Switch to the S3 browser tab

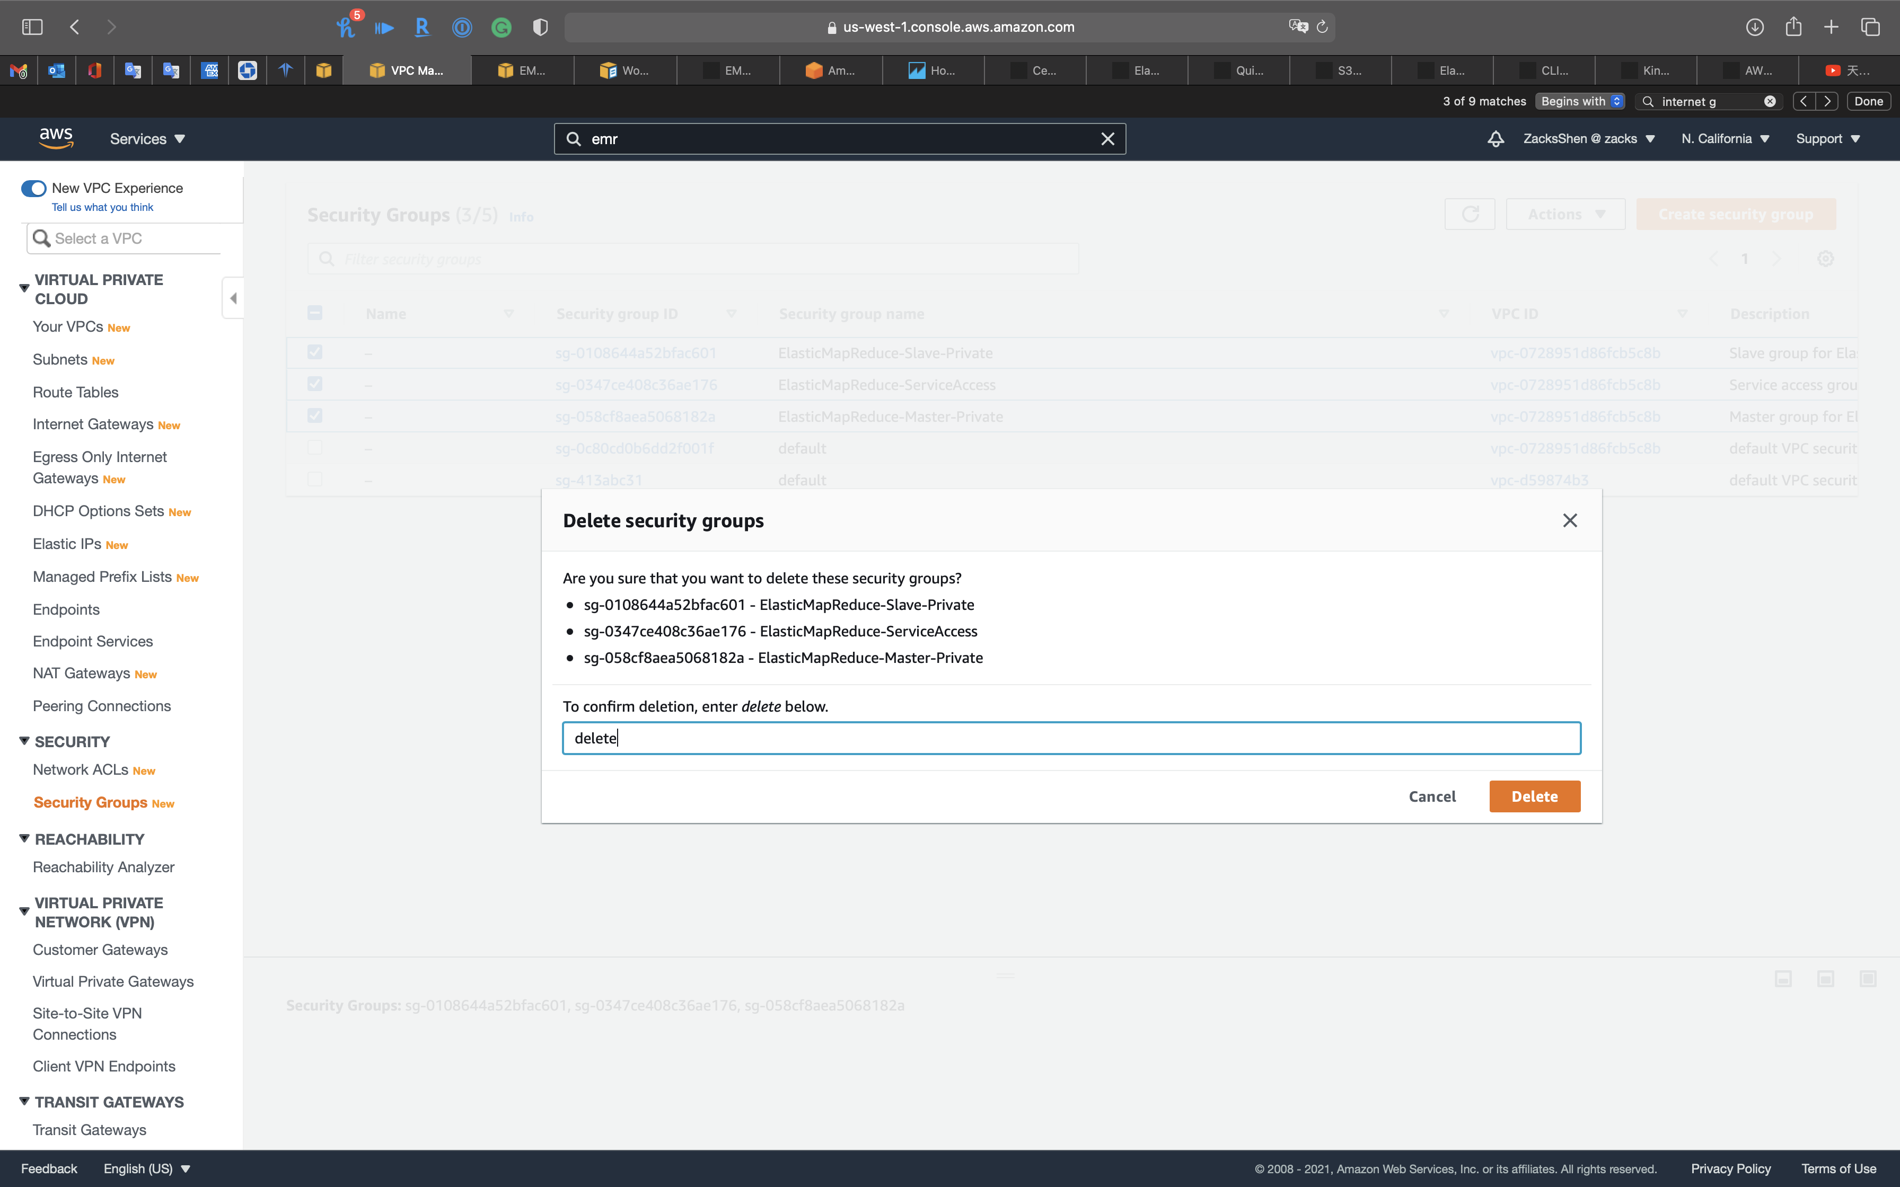1341,70
